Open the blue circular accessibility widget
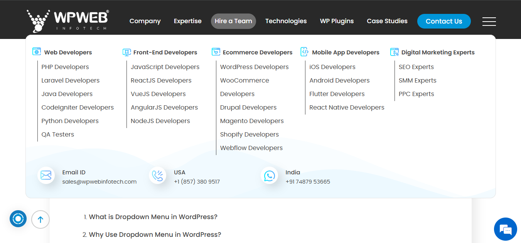 [18, 219]
